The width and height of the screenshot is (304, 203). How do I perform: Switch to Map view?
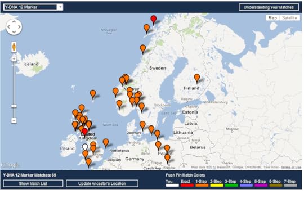(272, 18)
